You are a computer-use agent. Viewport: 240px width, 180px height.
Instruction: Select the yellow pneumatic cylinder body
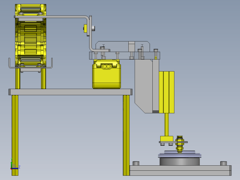[x=167, y=92]
